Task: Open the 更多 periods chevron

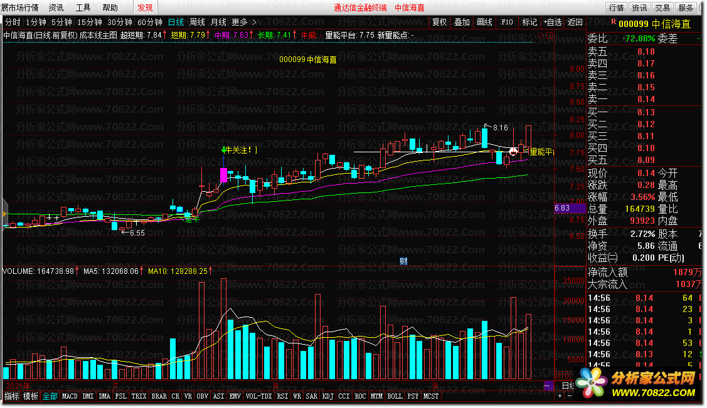Action: 254,22
